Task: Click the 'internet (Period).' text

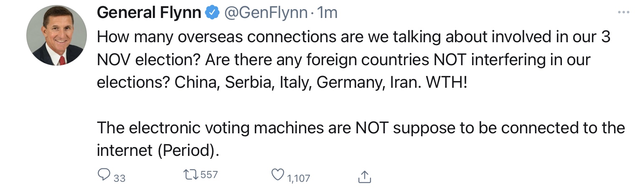Action: point(158,151)
